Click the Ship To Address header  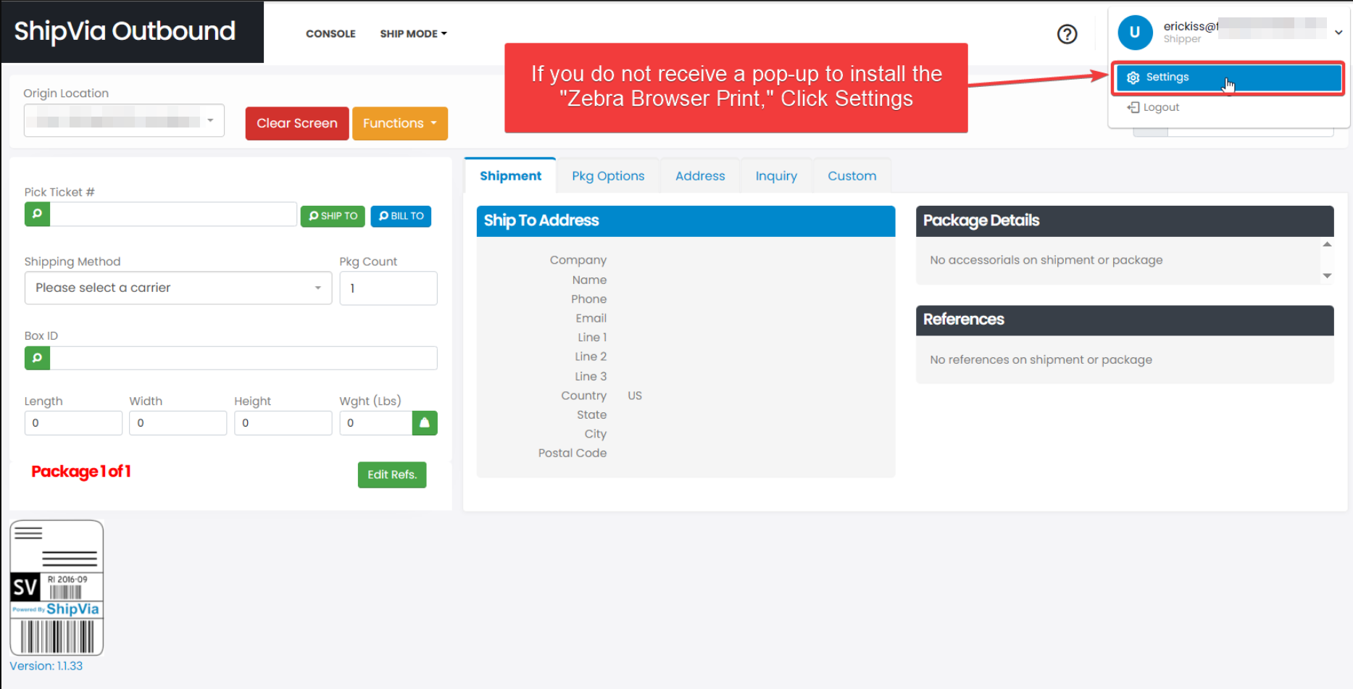pos(686,221)
